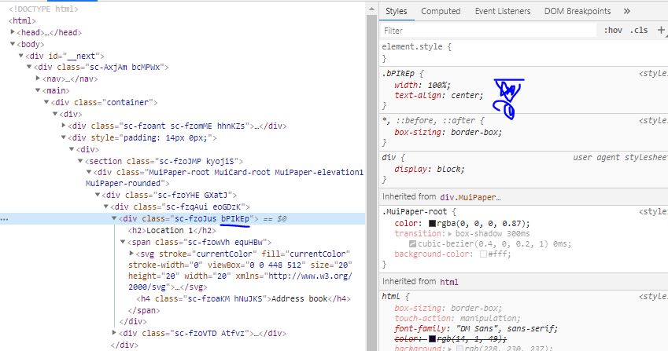Click Elements panel scrollbar up arrow
Screen dimensions: 668x351
pyautogui.click(x=372, y=9)
